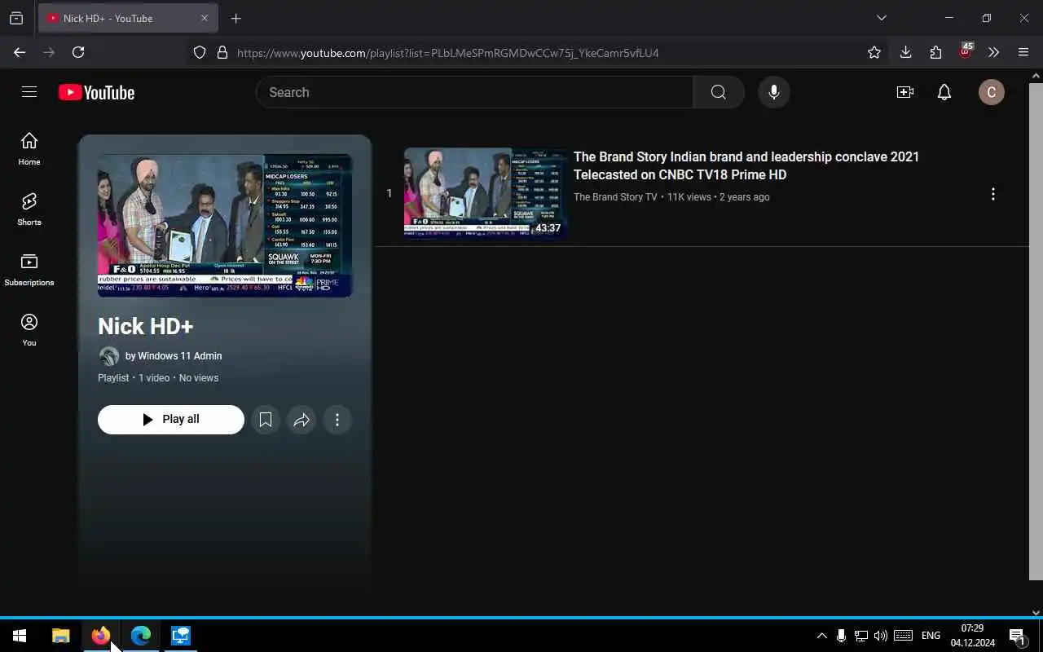Bookmark this page with star icon
This screenshot has height=652, width=1043.
coord(874,52)
